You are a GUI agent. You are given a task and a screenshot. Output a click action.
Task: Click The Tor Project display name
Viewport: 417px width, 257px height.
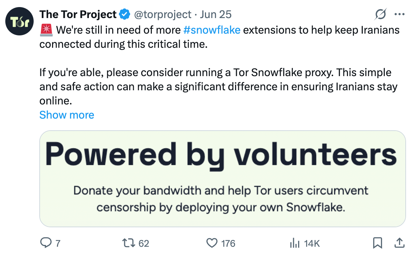click(x=78, y=15)
